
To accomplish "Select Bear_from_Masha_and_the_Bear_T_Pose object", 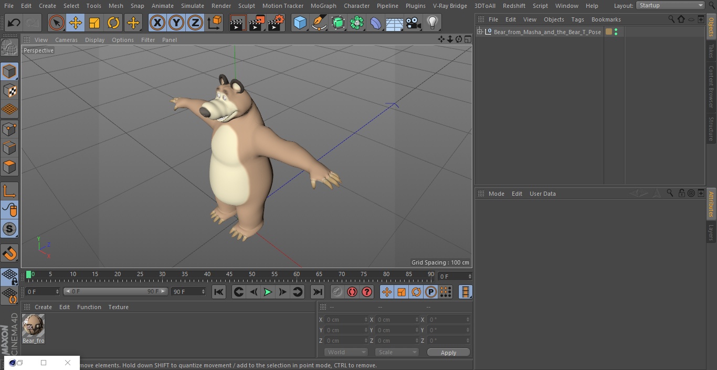I will point(547,32).
